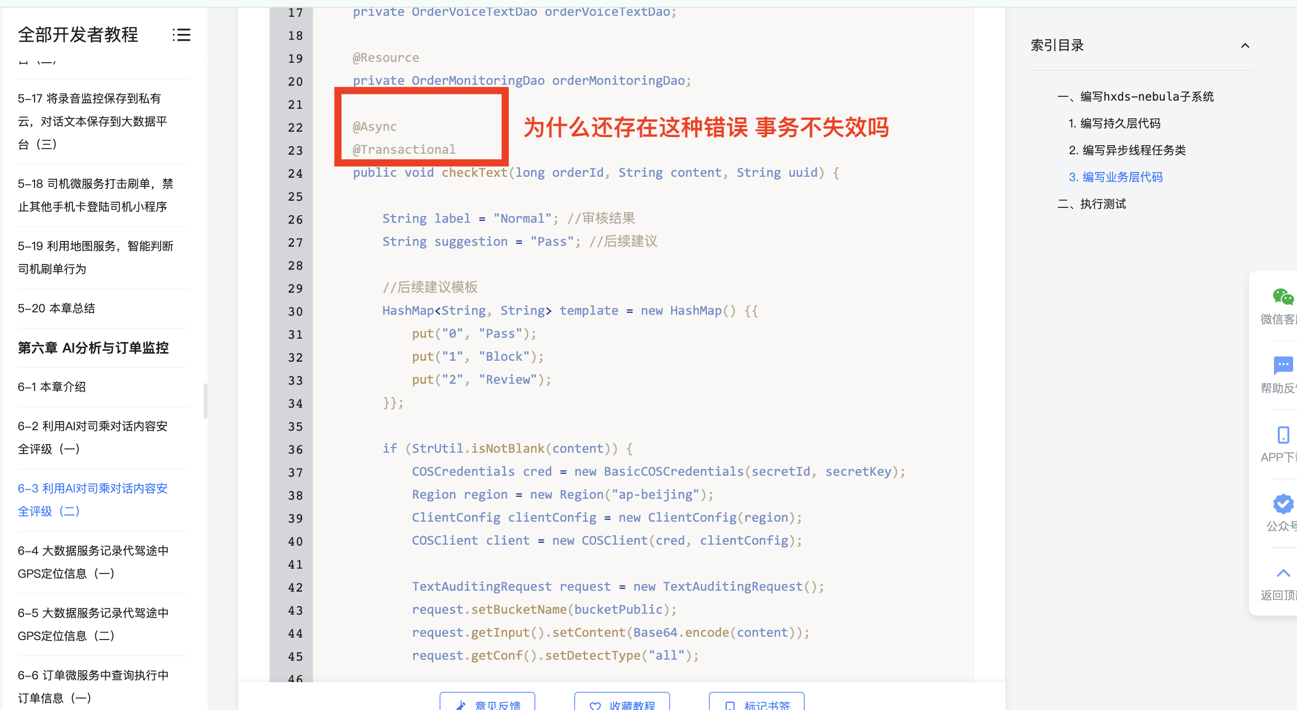Jump to 3. 编写业务层代码

pos(1116,177)
